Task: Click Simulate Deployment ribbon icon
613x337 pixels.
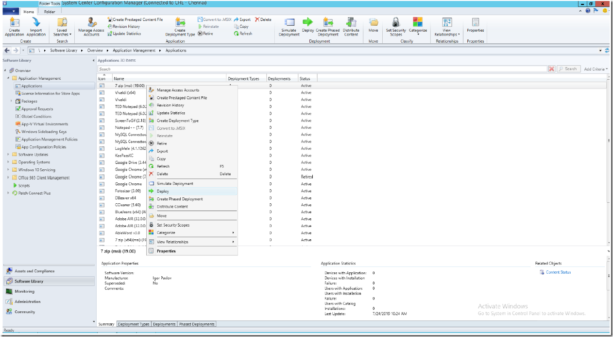Action: point(289,27)
